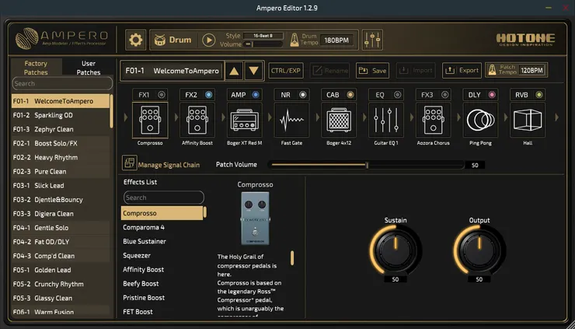This screenshot has height=329, width=575.
Task: Click the Manage Signal Chain icon
Action: [129, 164]
